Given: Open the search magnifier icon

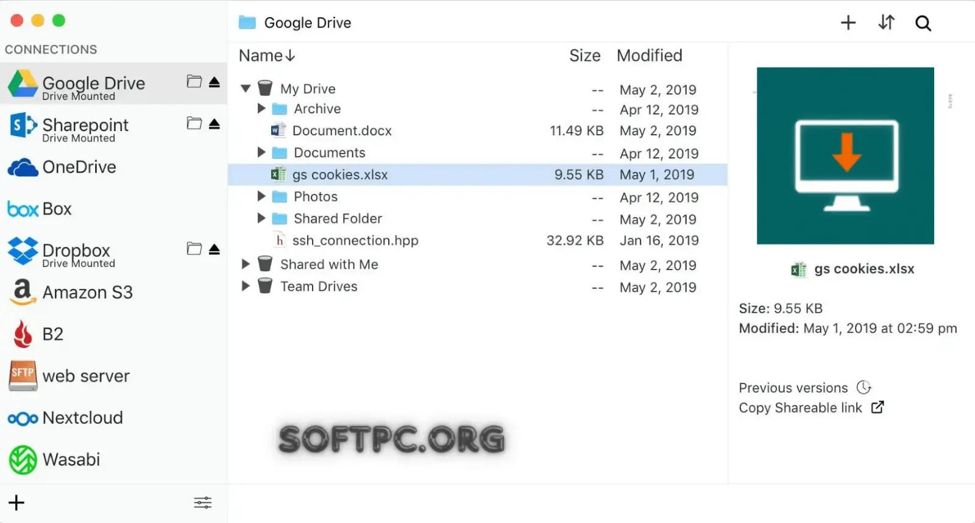Looking at the screenshot, I should [x=923, y=23].
